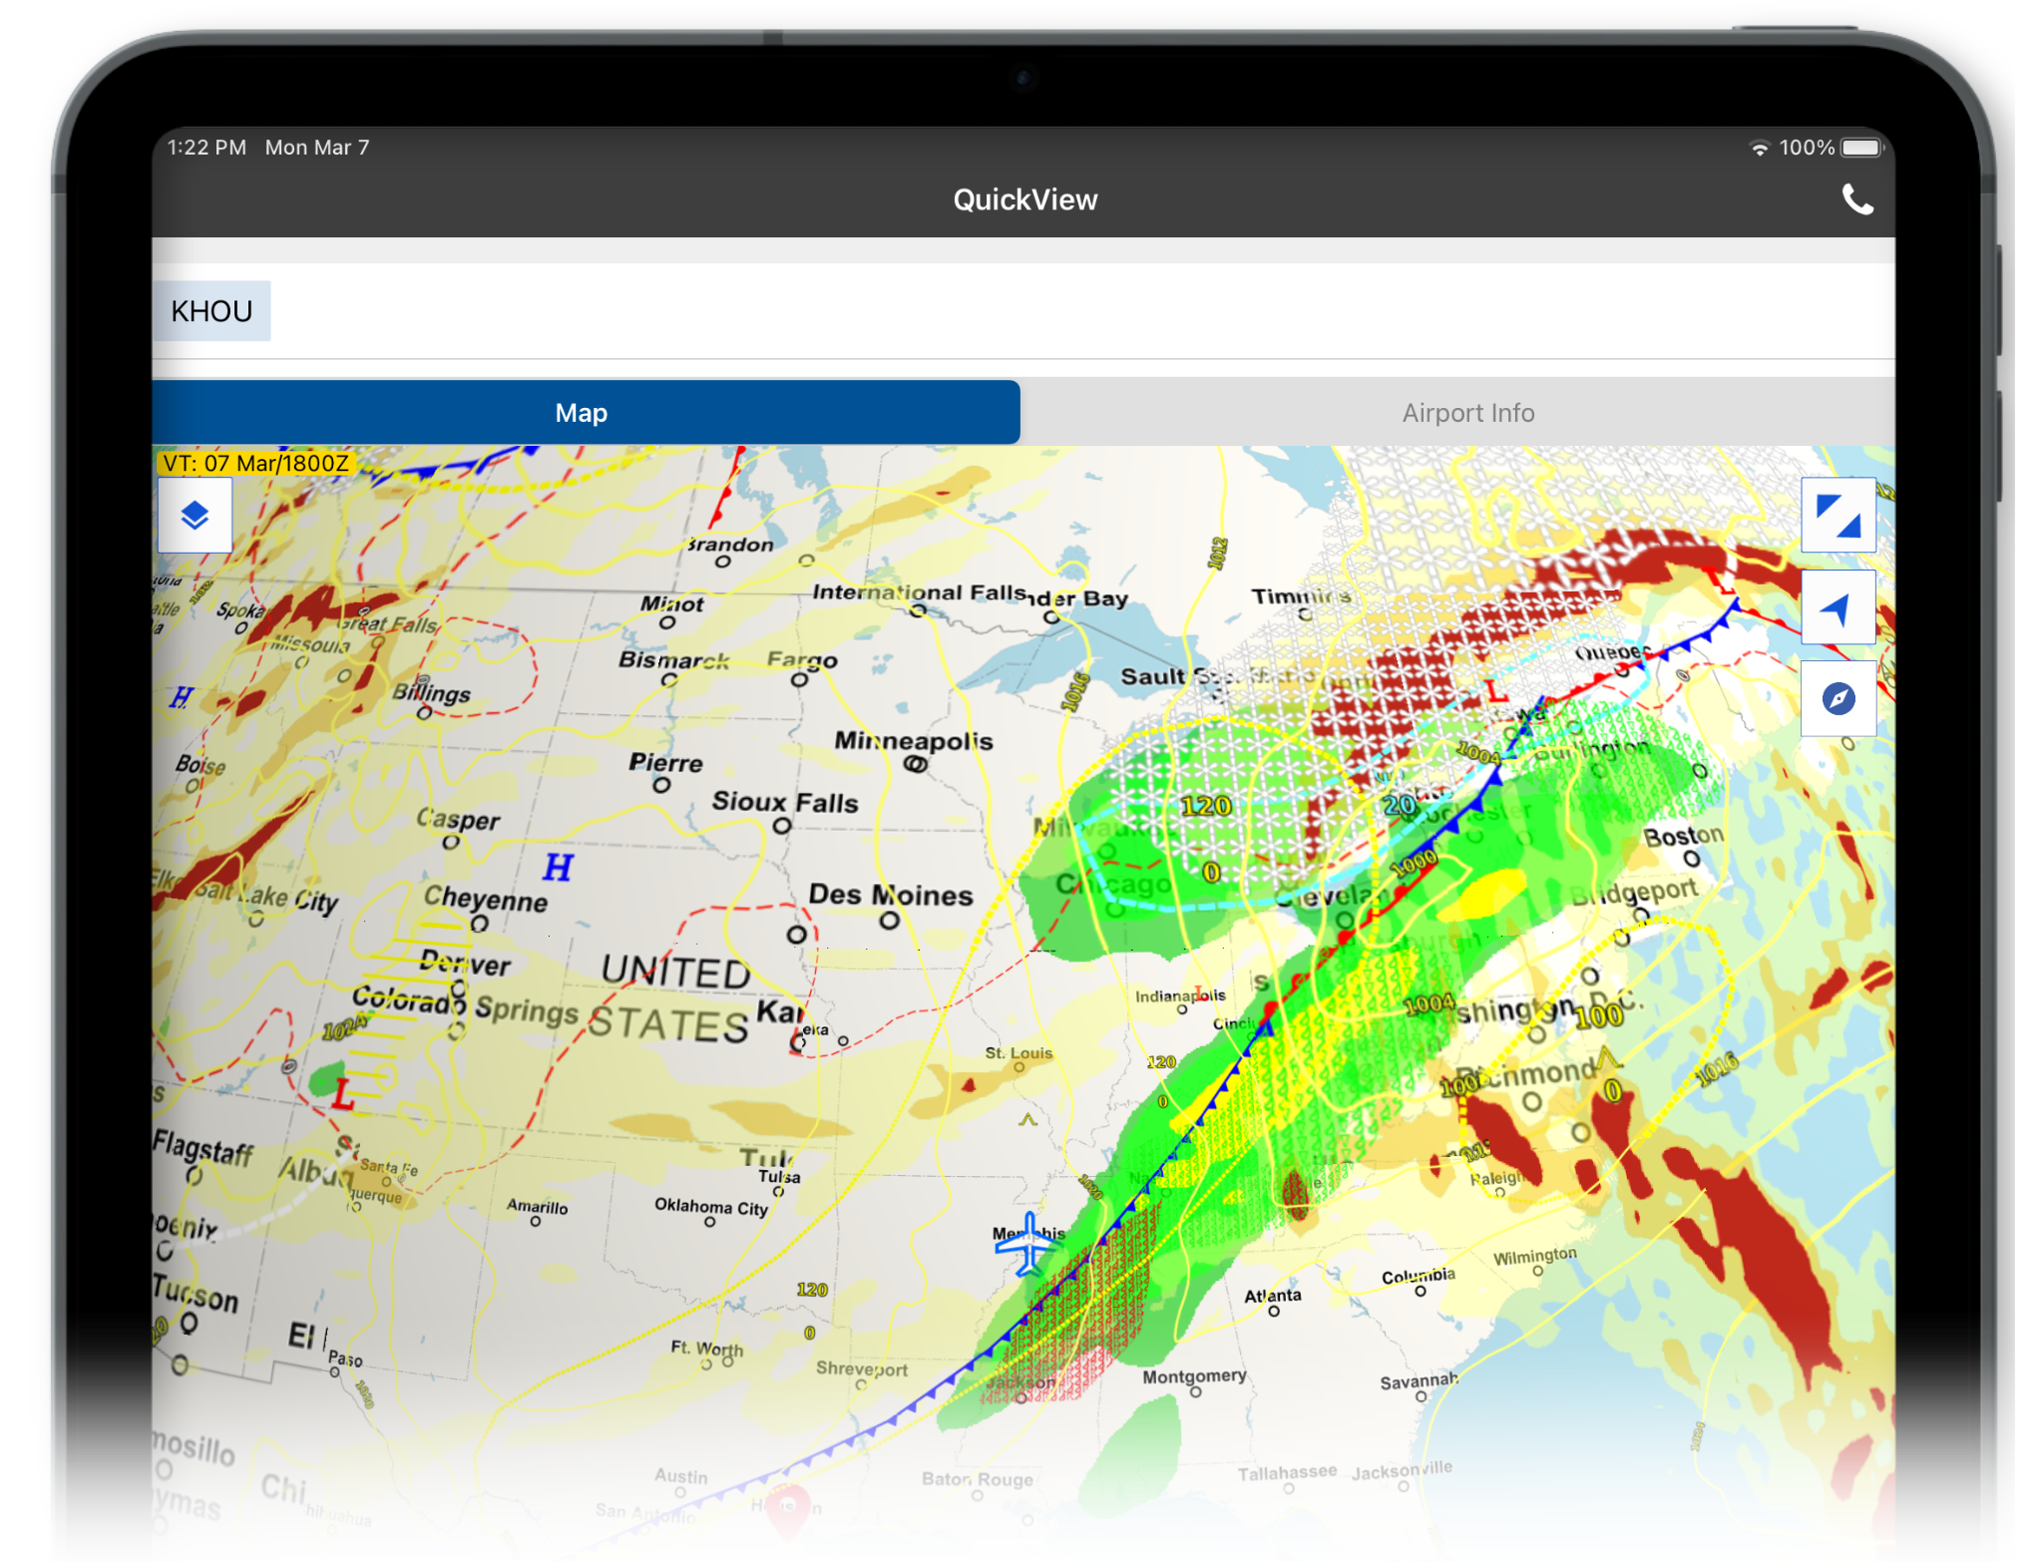This screenshot has width=2043, height=1562.
Task: Tap the QuickView title header
Action: [1024, 200]
